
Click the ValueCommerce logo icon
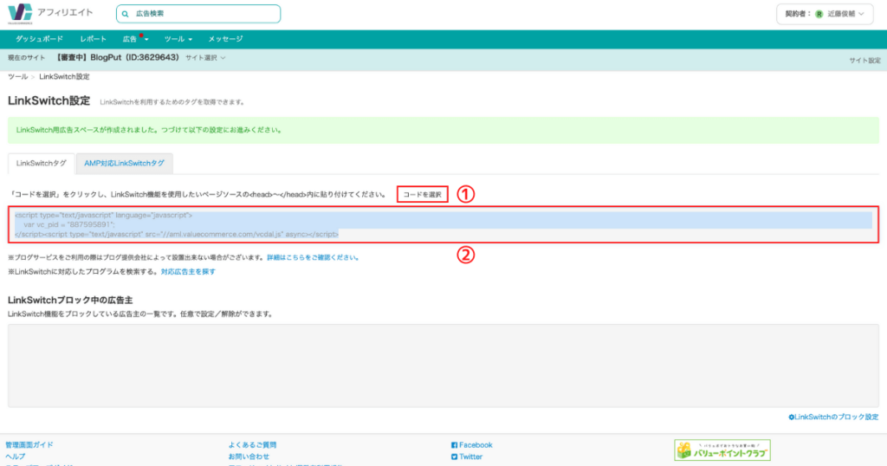(19, 14)
